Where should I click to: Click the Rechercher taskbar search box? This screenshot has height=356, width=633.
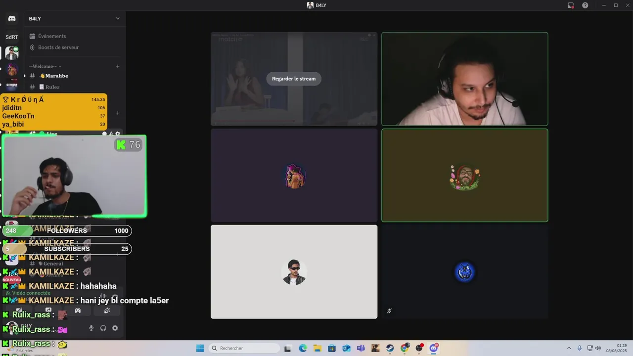click(245, 348)
